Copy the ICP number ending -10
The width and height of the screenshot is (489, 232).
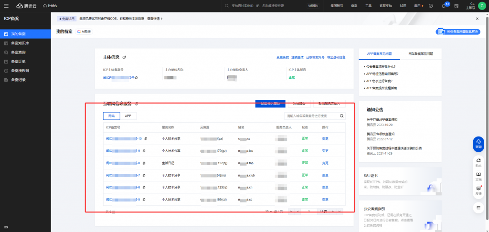pyautogui.click(x=146, y=138)
